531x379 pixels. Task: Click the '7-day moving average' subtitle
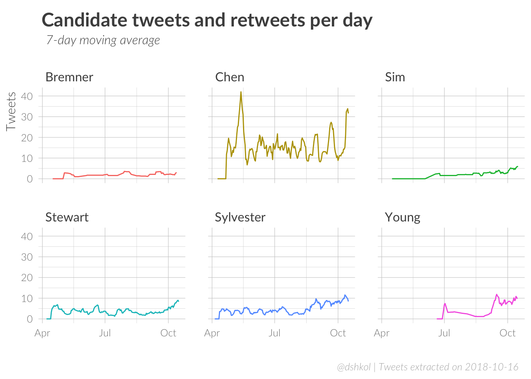[103, 40]
